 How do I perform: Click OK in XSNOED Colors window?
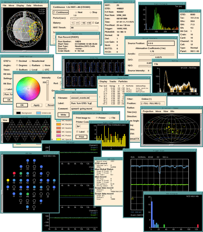22,105
